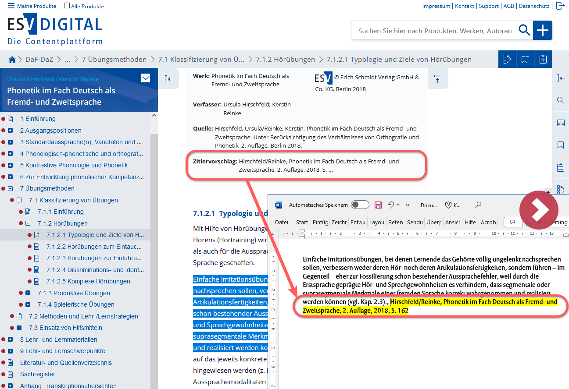569x389 pixels.
Task: Open 7.1.2.5 Komplexe Hörübungen in the tree
Action: click(x=88, y=281)
